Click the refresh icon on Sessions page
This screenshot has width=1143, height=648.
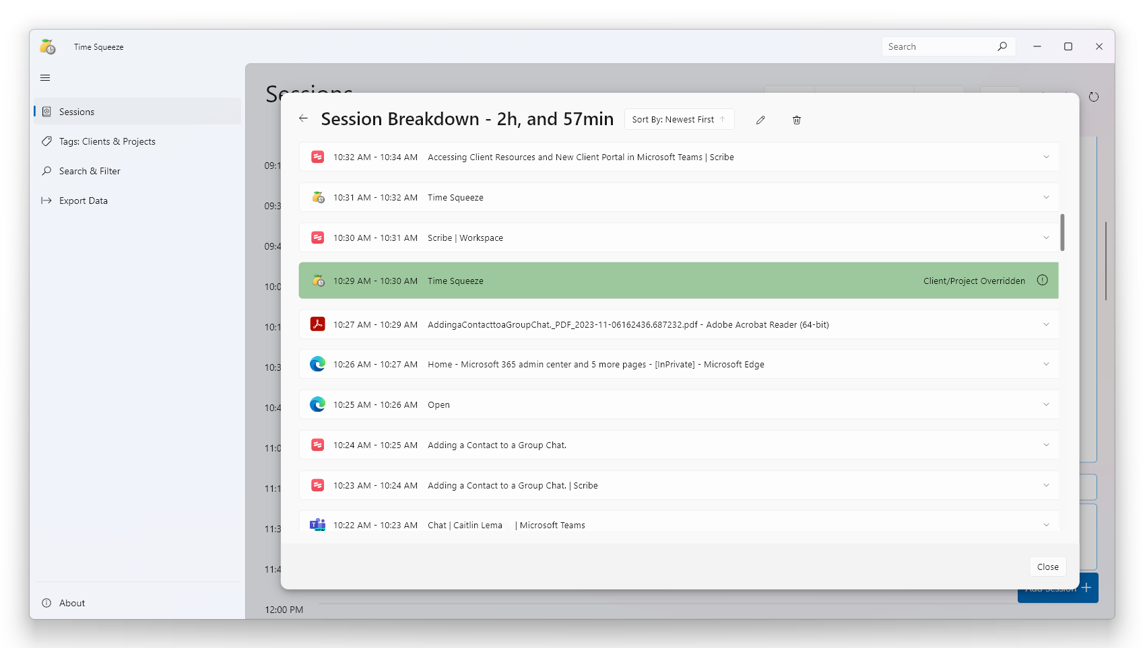[x=1094, y=97]
